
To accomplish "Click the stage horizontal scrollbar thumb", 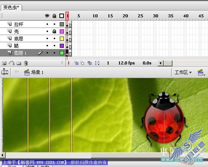I will point(130,155).
